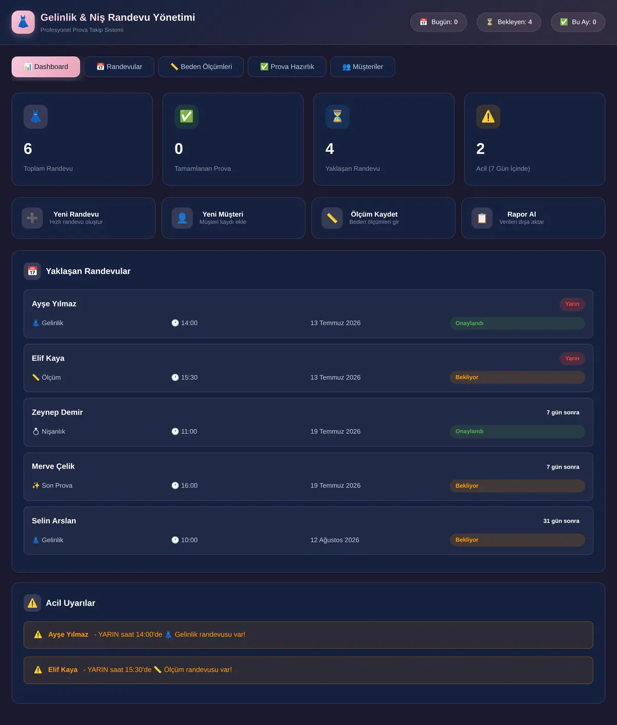The height and width of the screenshot is (725, 617).
Task: Click the 31 gün sonra label
Action: pyautogui.click(x=561, y=521)
